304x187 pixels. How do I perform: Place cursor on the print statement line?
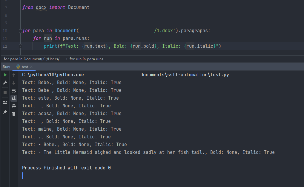point(132,46)
